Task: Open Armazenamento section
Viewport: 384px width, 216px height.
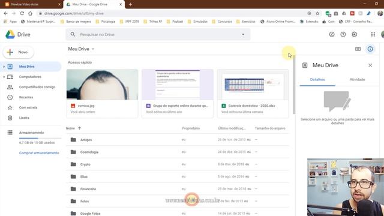Action: tap(32, 133)
